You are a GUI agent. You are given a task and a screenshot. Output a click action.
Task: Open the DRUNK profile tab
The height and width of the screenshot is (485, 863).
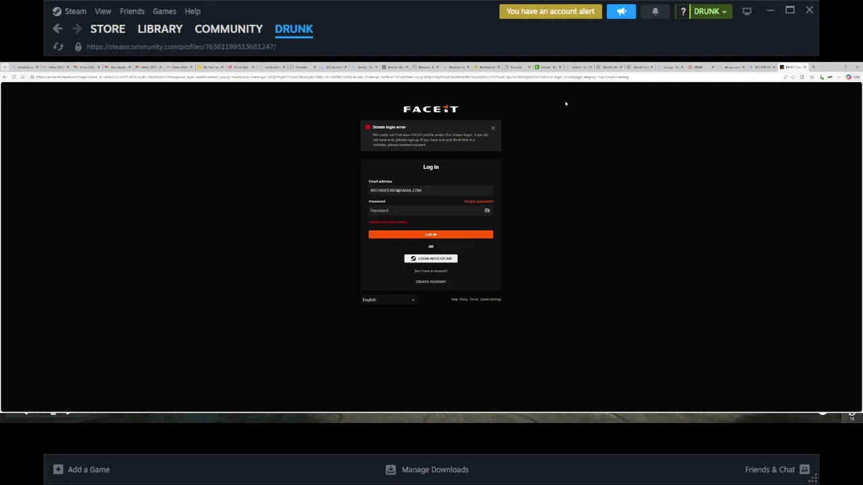(294, 29)
